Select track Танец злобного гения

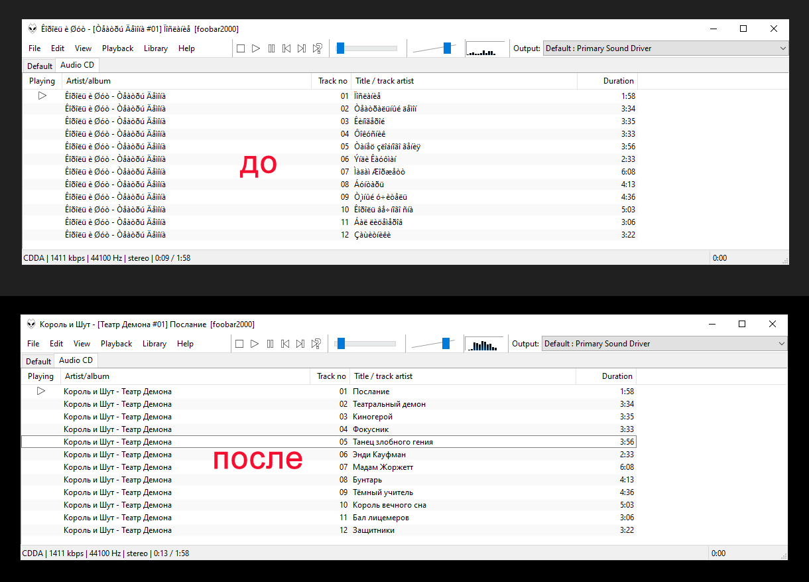click(x=329, y=442)
